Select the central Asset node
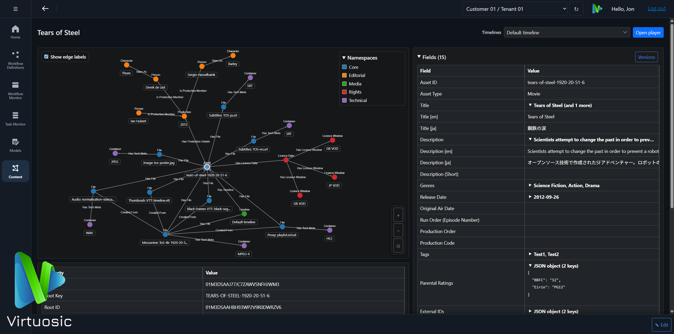Screen dimensions: 674x334 [x=207, y=167]
